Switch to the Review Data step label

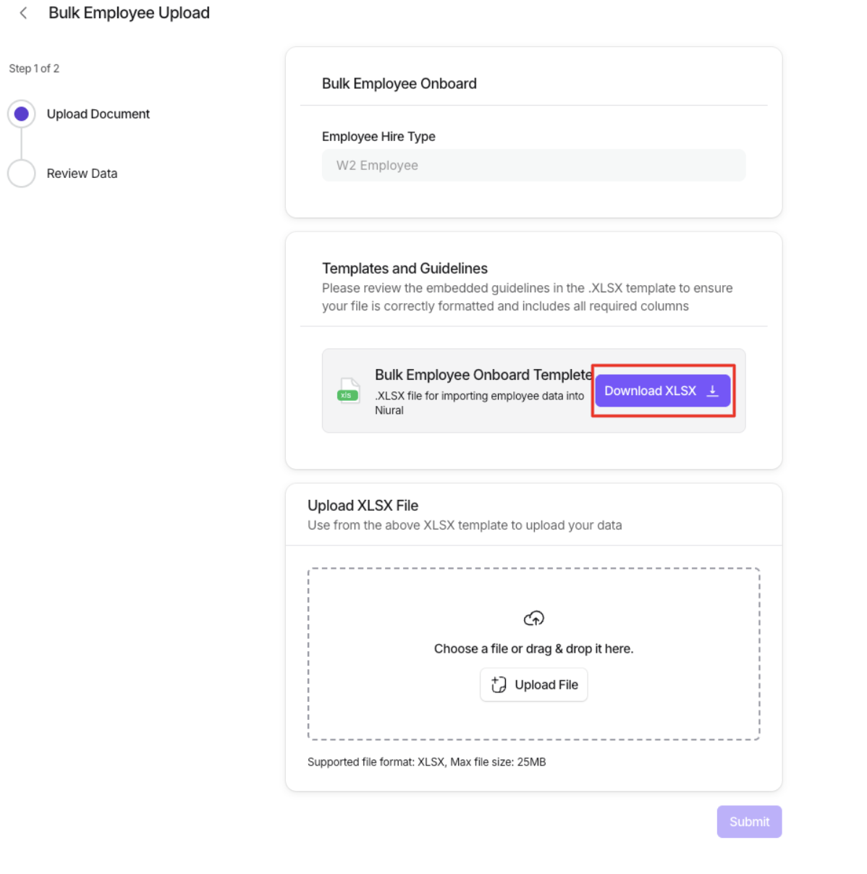82,174
